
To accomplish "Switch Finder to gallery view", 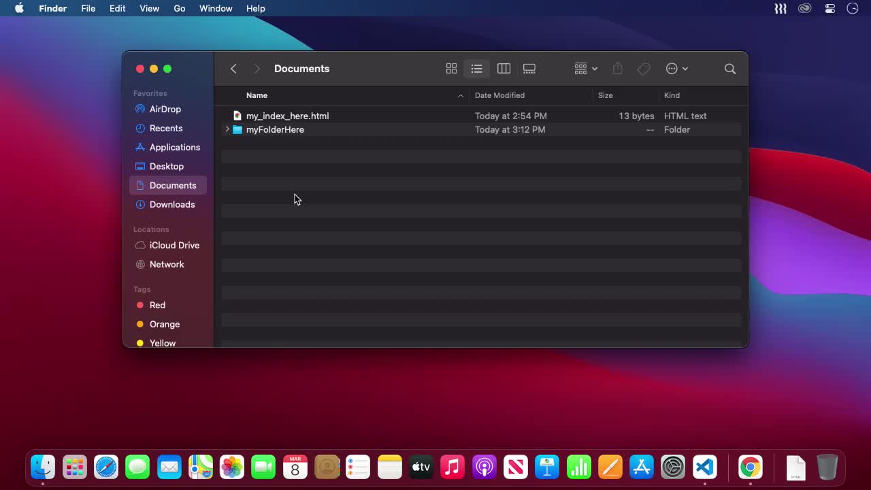I will [x=529, y=69].
